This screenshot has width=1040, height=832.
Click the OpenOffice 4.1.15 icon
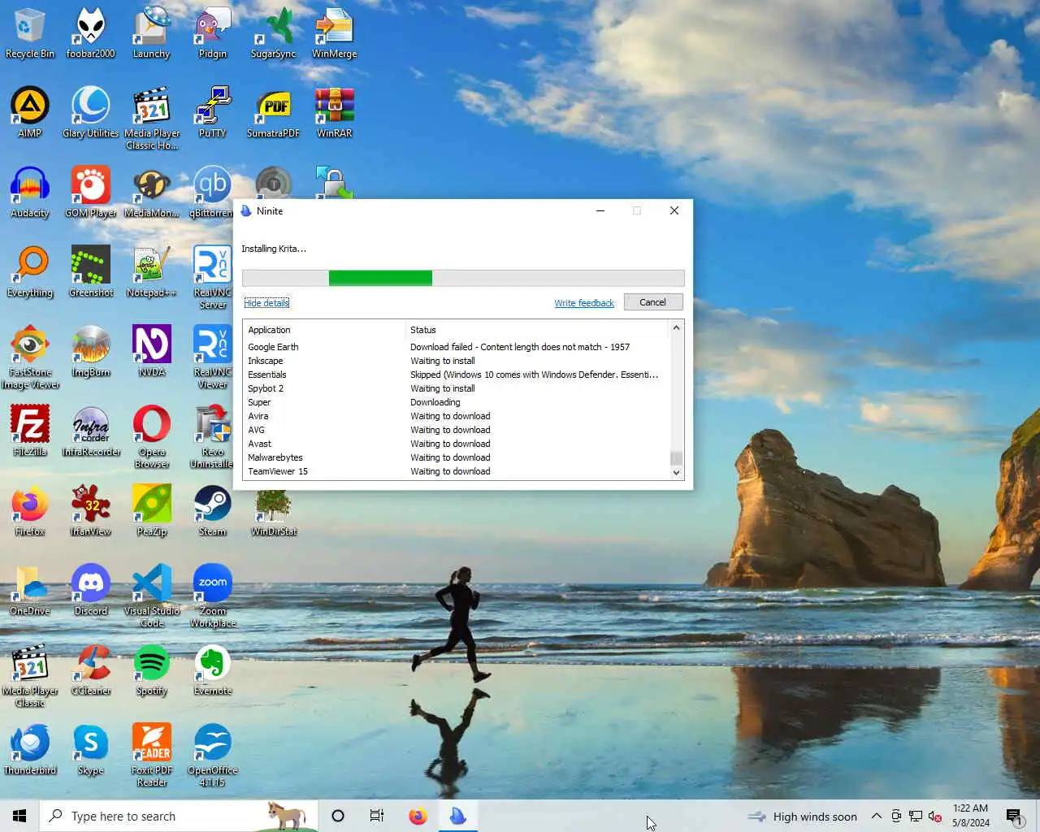tap(212, 755)
